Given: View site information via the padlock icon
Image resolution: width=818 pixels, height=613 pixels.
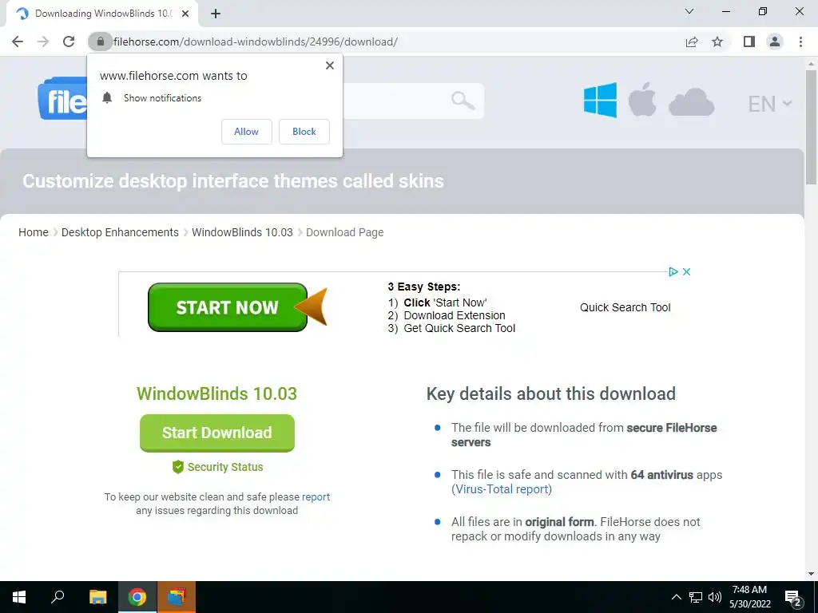Looking at the screenshot, I should pos(100,42).
